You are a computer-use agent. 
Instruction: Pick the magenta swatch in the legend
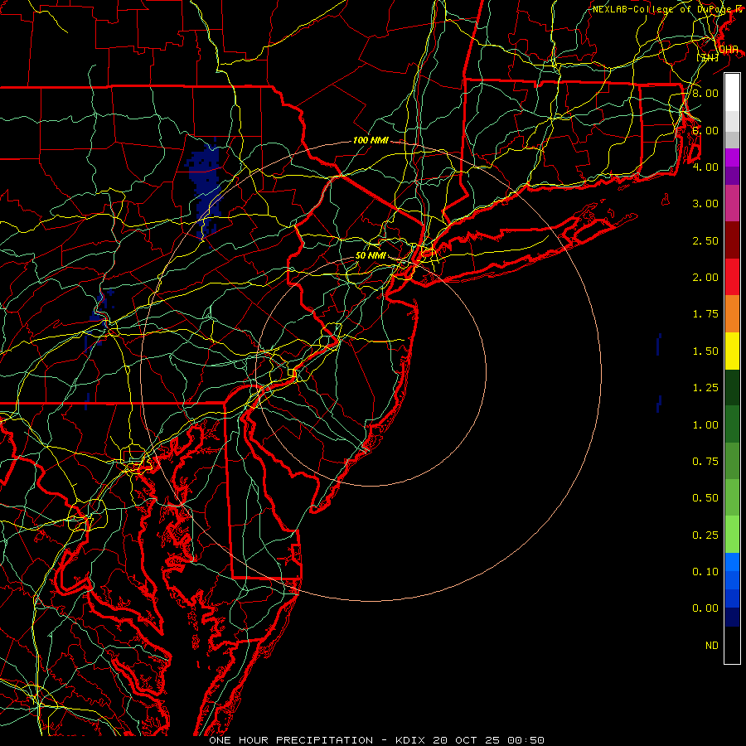click(732, 157)
